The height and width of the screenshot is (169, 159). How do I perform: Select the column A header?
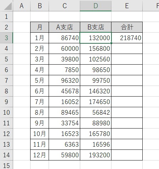tap(22, 6)
